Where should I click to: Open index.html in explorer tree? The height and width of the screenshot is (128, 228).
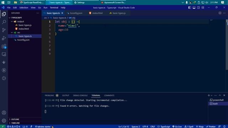(24, 29)
